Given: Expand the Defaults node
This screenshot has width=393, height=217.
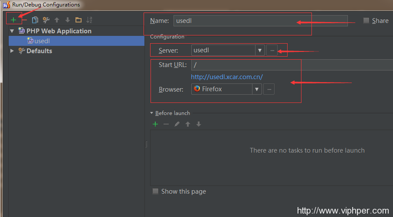Looking at the screenshot, I should click(12, 51).
